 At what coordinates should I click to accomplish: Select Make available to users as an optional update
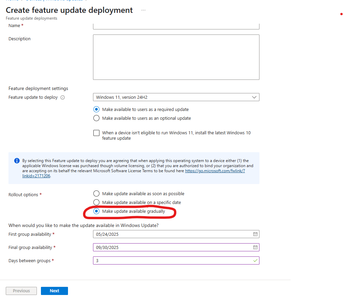click(96, 118)
